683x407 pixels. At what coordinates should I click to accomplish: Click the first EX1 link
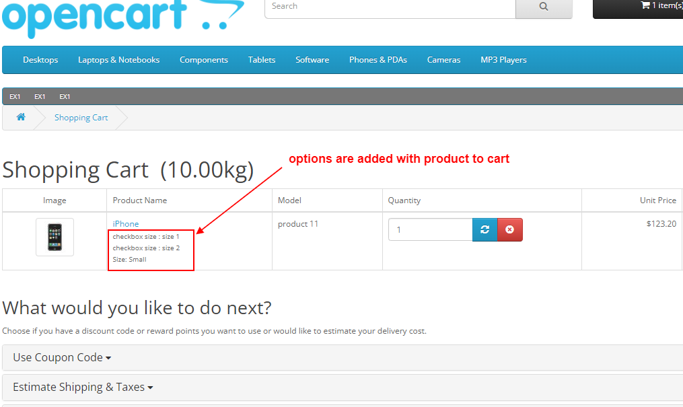(15, 96)
